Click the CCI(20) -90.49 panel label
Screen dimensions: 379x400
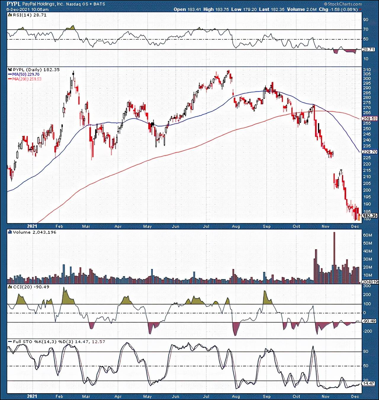31,287
